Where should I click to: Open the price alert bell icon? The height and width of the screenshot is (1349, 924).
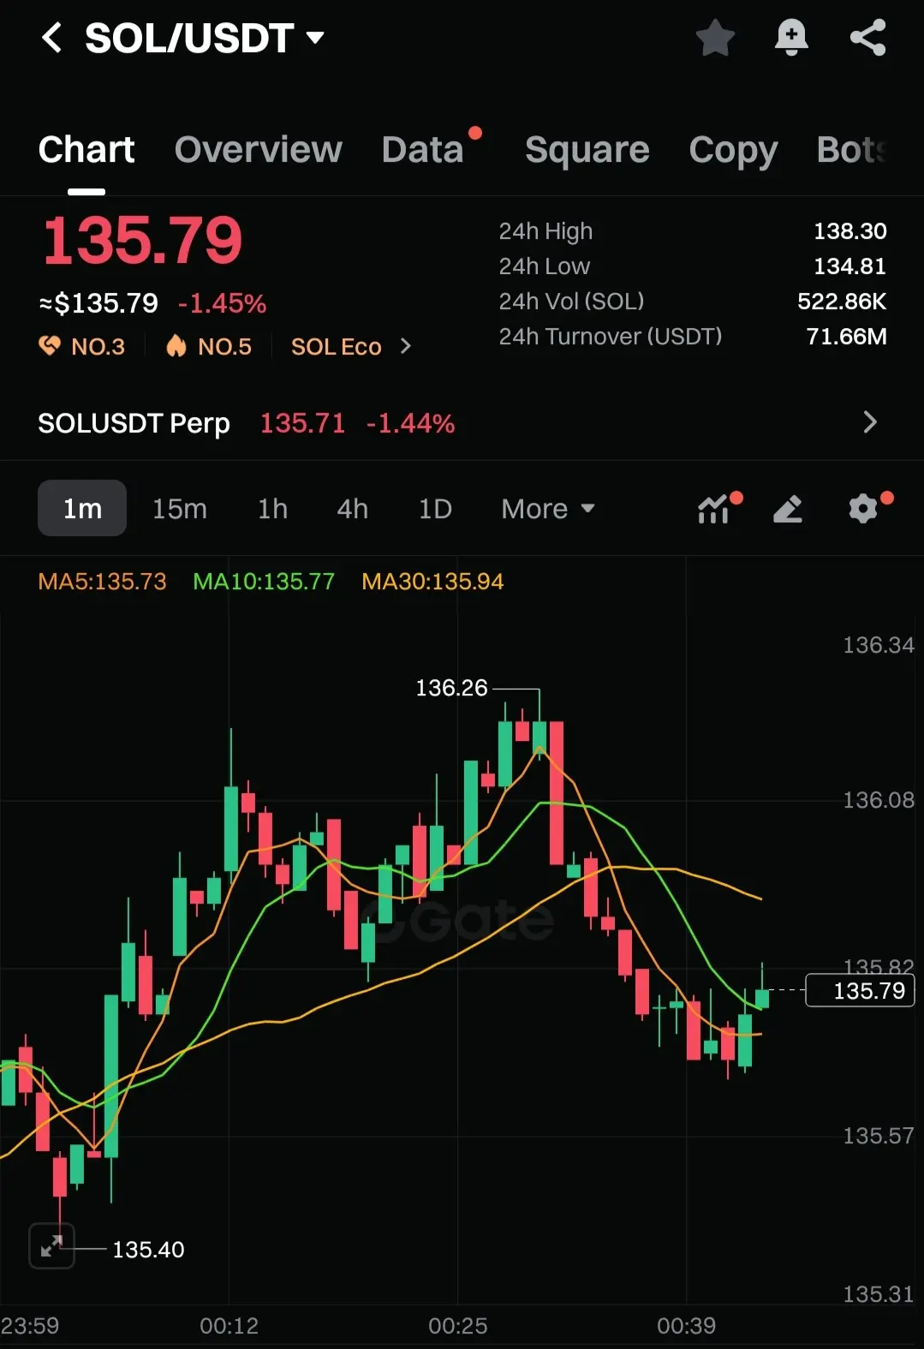pyautogui.click(x=791, y=38)
